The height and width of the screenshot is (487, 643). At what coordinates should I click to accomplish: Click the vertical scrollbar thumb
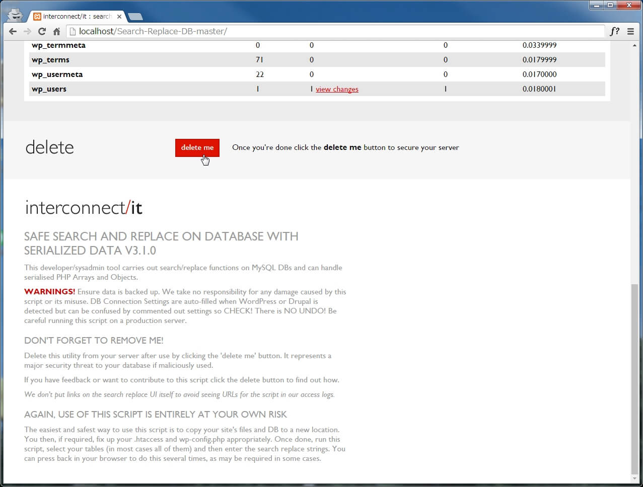coord(634,377)
